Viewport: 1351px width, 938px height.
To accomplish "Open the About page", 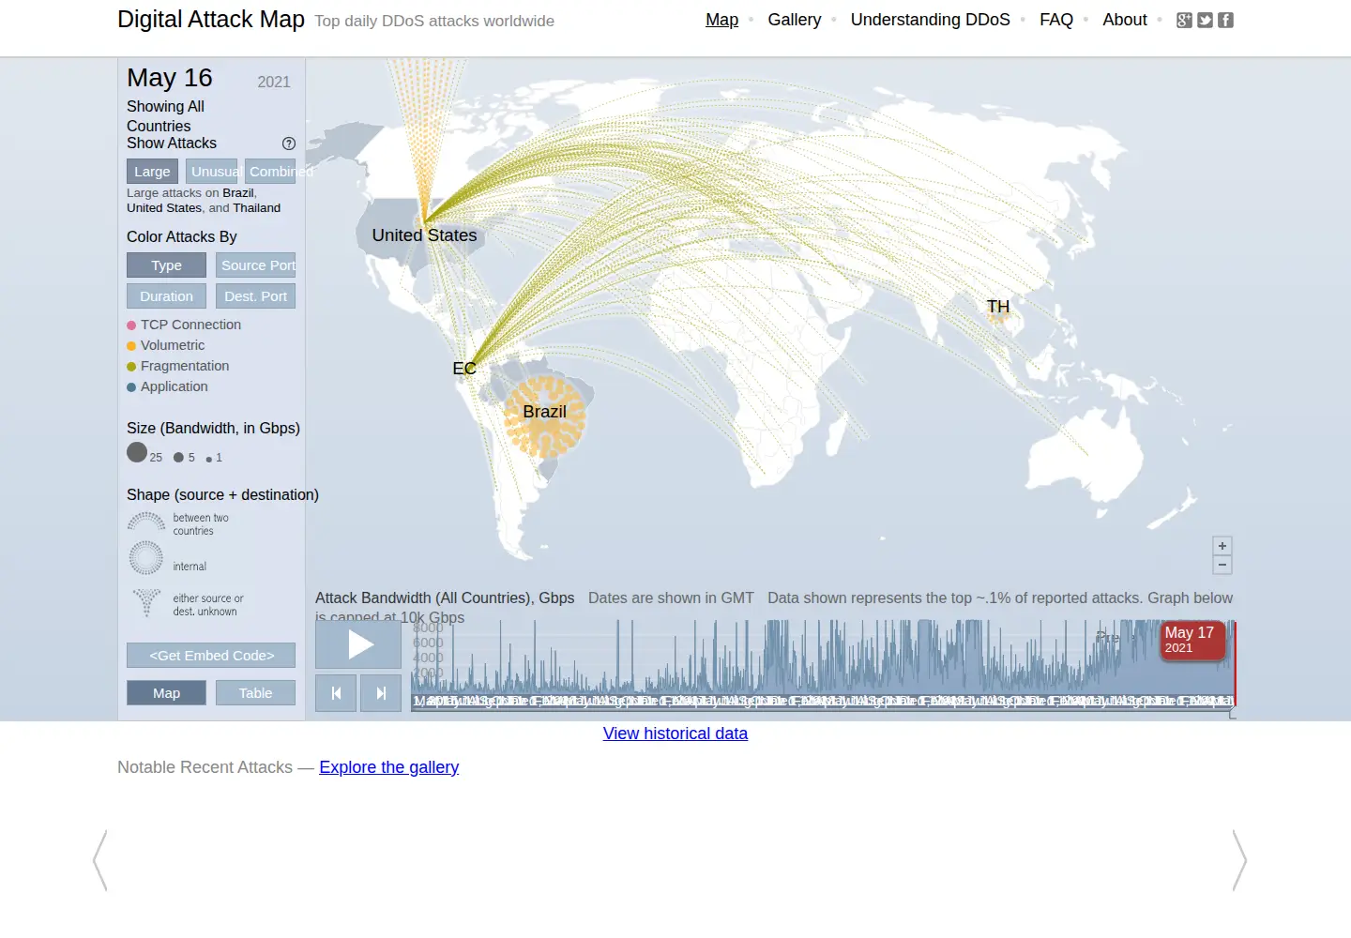I will click(1124, 20).
